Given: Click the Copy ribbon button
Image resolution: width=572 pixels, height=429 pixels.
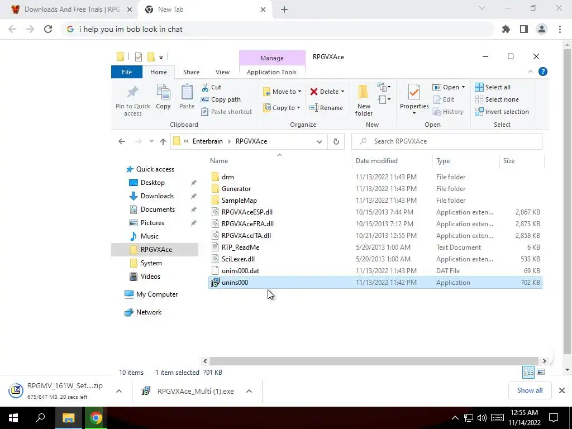Looking at the screenshot, I should (x=163, y=97).
